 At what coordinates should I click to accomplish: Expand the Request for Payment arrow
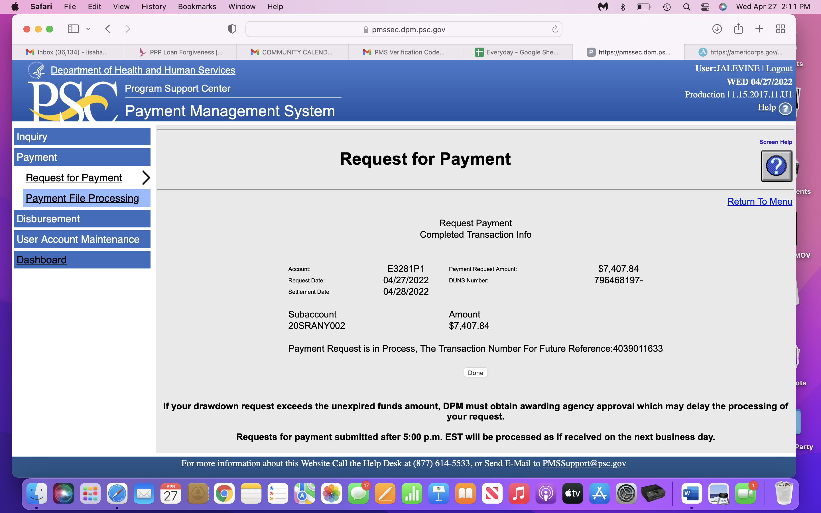click(x=146, y=178)
